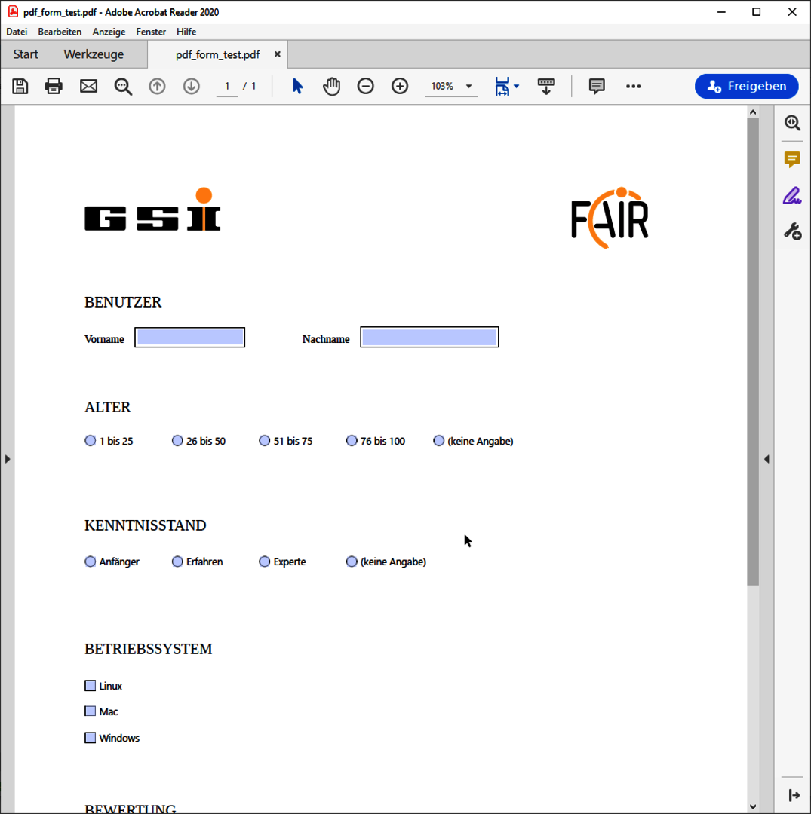The height and width of the screenshot is (814, 811).
Task: Check the Linux checkbox
Action: [x=91, y=686]
